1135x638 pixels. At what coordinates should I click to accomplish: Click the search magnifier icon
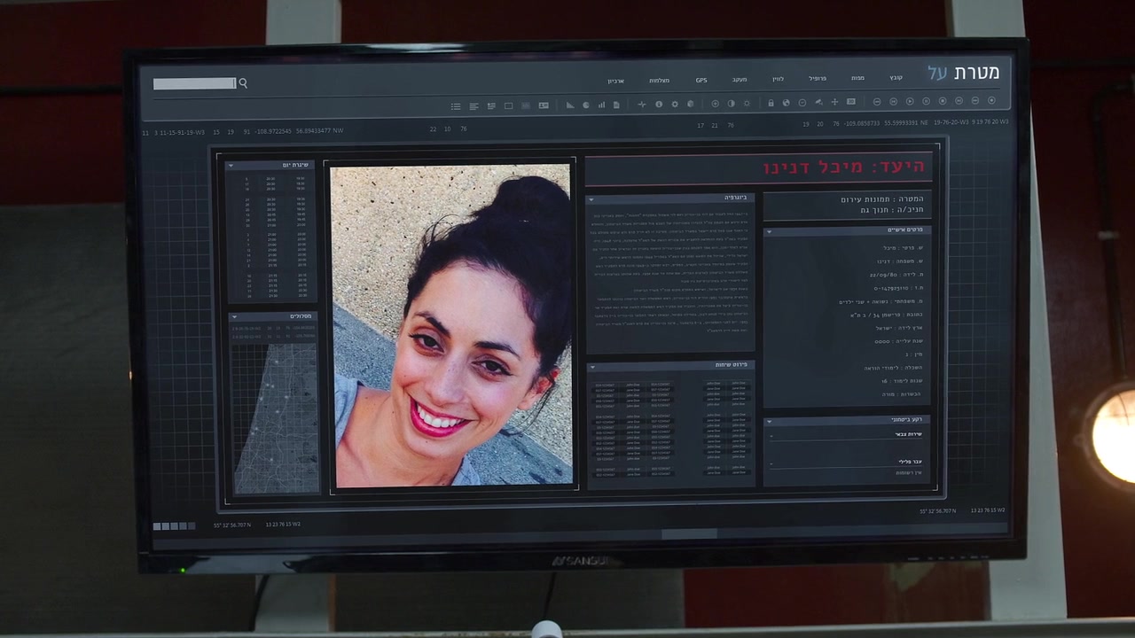243,83
